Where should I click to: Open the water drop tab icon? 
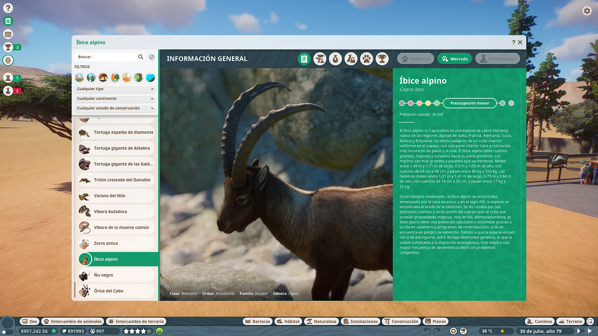[x=335, y=59]
